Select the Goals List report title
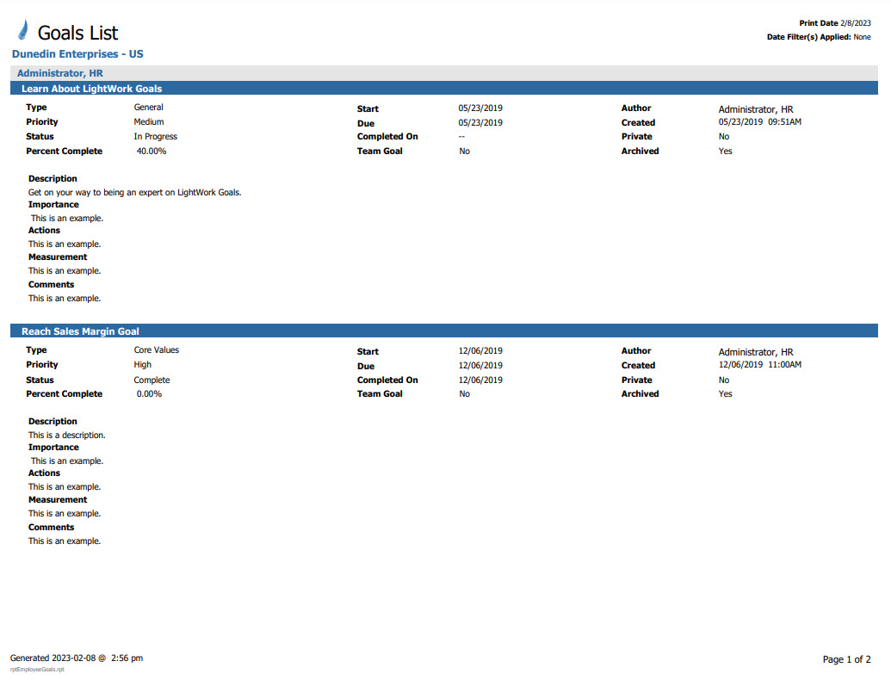The height and width of the screenshot is (686, 891). coord(77,33)
